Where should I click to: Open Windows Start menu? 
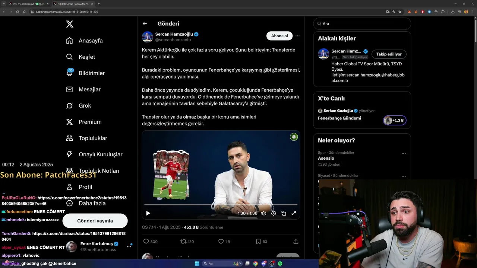[197, 264]
